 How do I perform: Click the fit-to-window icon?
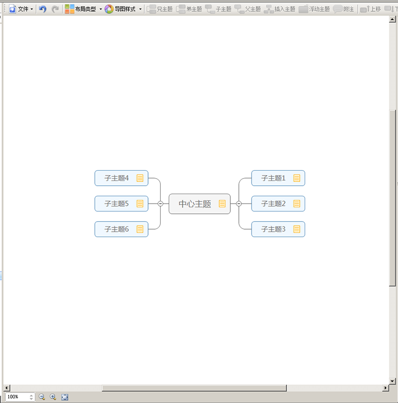click(x=65, y=397)
